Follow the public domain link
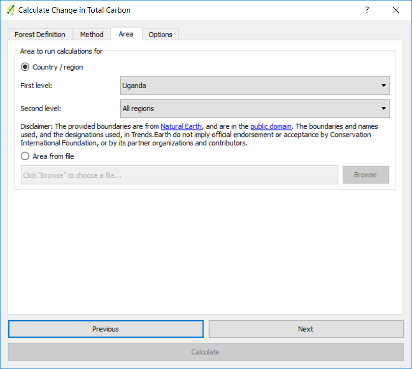 click(x=271, y=126)
